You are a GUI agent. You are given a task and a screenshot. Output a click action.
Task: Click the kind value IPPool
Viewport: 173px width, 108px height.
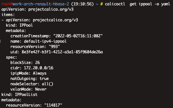[x=26, y=25]
